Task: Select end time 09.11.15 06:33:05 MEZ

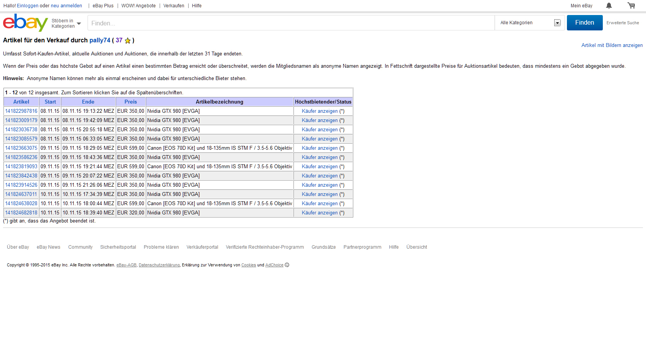Action: point(88,139)
